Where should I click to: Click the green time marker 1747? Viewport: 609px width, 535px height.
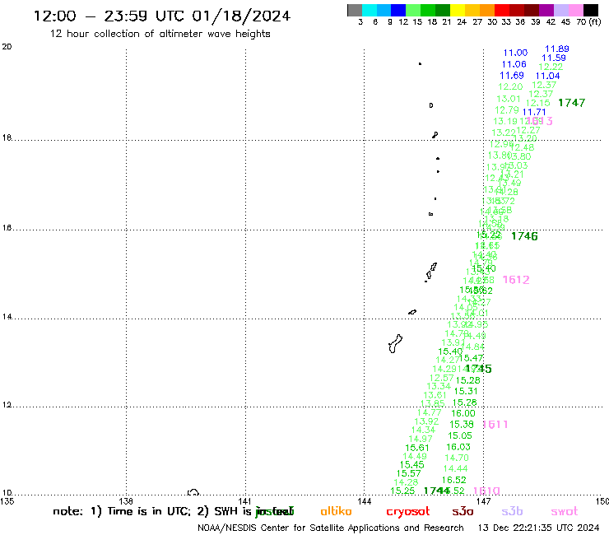571,103
